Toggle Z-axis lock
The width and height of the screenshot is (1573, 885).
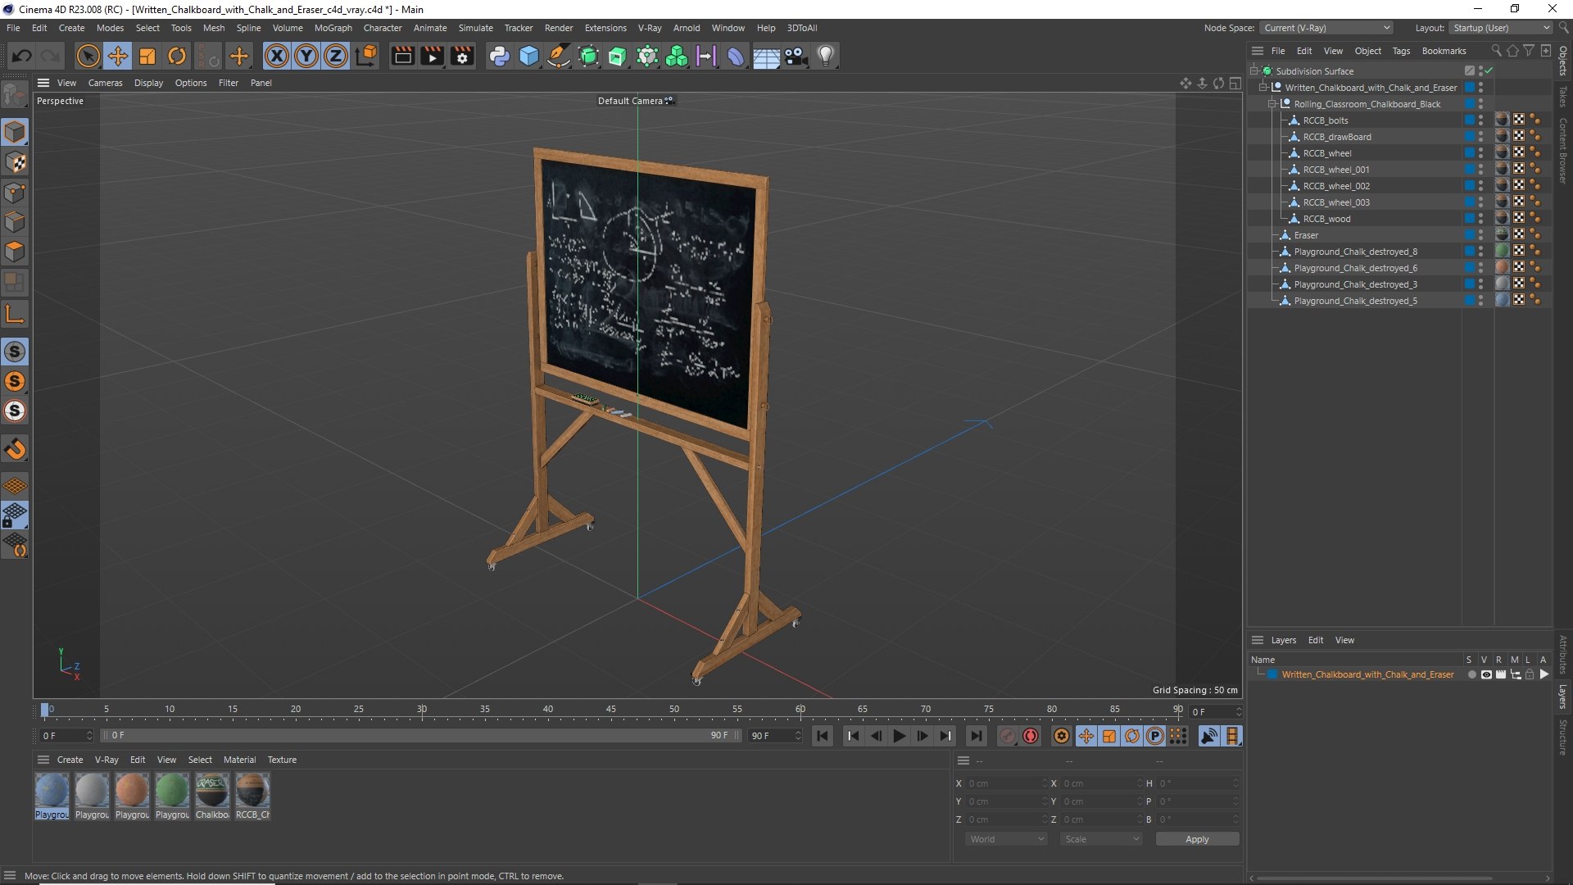[336, 57]
